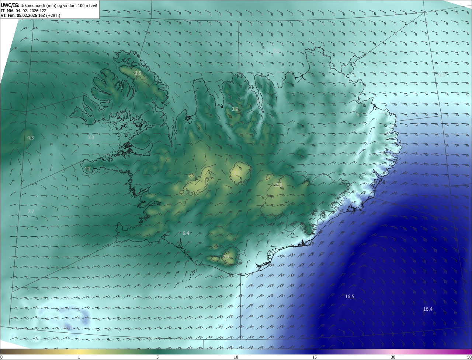Click the colour scale tick label 0
Image resolution: width=472 pixels, height=360 pixels.
click(1, 357)
